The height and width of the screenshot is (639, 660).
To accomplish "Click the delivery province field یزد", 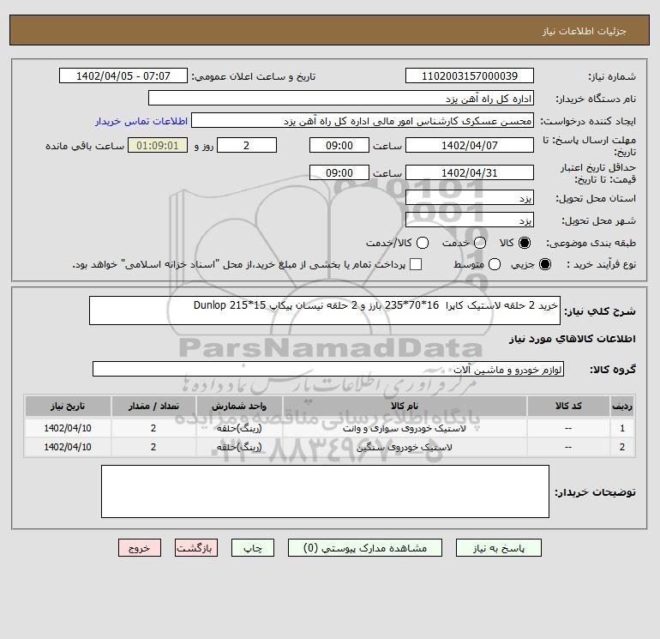I will click(x=470, y=197).
